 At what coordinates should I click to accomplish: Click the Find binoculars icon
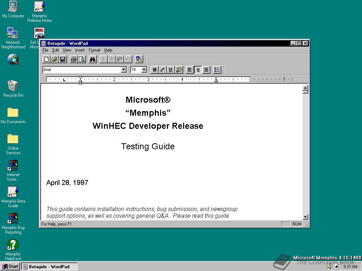pyautogui.click(x=92, y=59)
